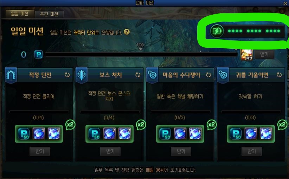The width and height of the screenshot is (289, 179).
Task: Click 받기 under 마을의 수다쟁이 card
Action: [x=181, y=151]
